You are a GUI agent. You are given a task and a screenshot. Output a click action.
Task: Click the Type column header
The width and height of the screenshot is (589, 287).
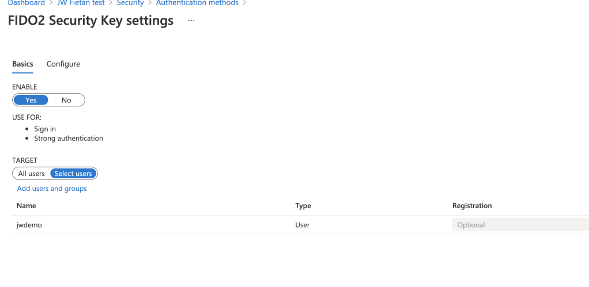click(x=303, y=205)
